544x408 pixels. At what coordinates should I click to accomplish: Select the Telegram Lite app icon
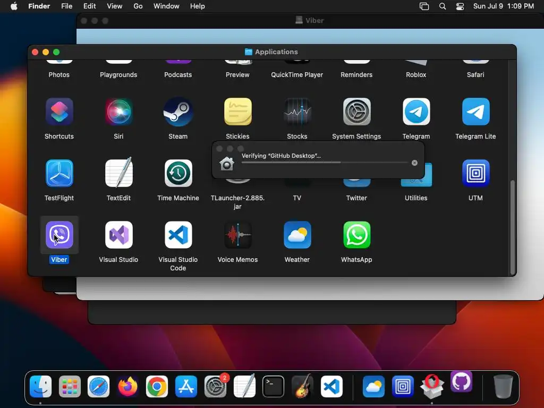click(475, 112)
